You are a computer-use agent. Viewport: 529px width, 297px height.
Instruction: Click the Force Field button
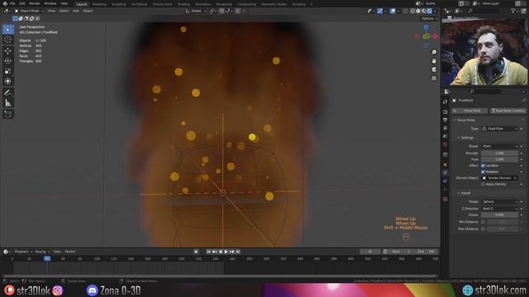click(x=469, y=111)
